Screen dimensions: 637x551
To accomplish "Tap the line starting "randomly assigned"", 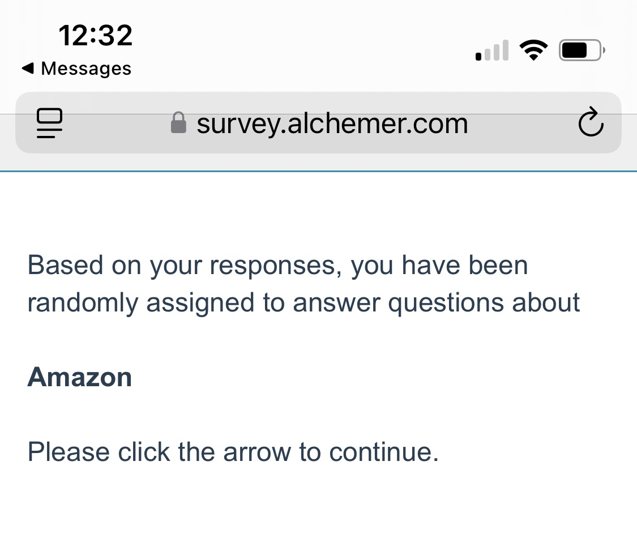I will point(303,302).
